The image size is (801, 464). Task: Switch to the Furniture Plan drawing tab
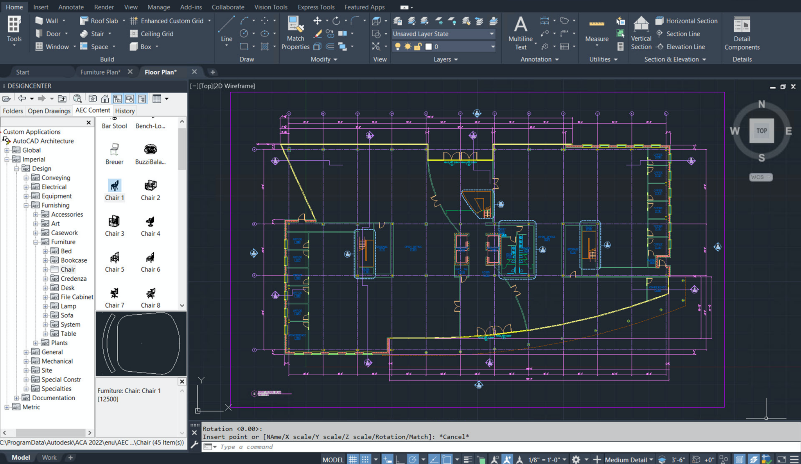coord(100,72)
